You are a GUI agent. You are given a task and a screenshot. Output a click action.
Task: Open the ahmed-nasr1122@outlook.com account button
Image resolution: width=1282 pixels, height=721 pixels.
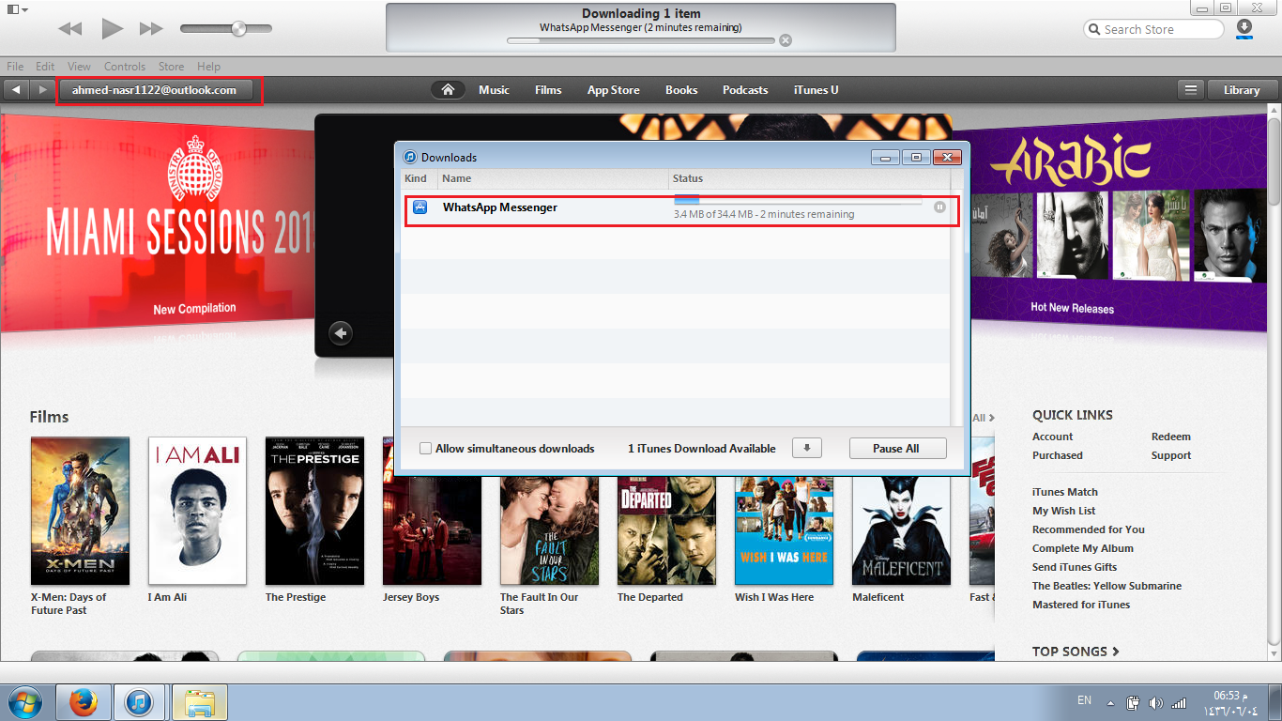[155, 90]
